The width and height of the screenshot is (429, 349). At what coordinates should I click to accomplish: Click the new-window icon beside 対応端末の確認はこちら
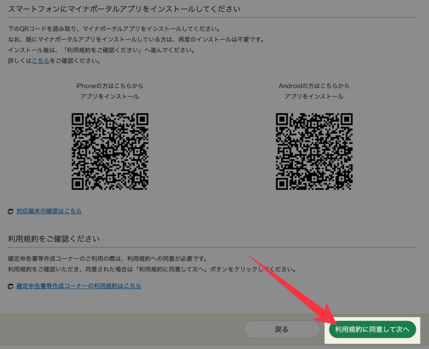tap(11, 211)
